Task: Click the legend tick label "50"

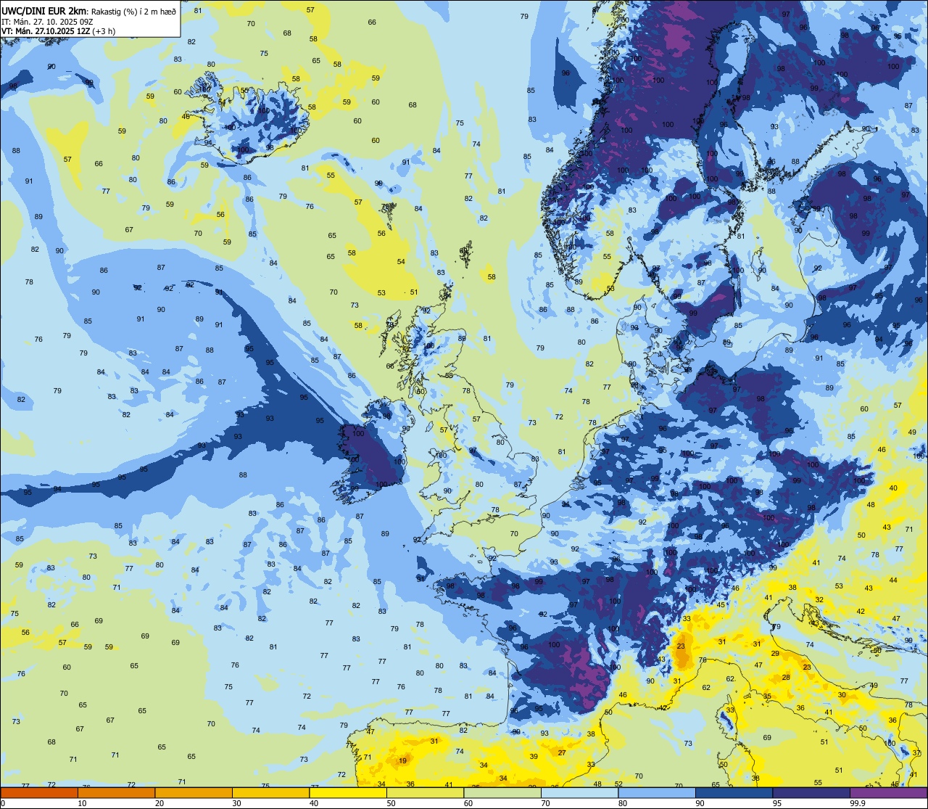Action: (391, 803)
